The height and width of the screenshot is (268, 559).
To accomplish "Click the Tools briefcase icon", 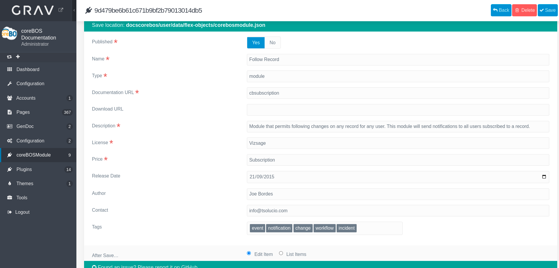I will point(10,198).
